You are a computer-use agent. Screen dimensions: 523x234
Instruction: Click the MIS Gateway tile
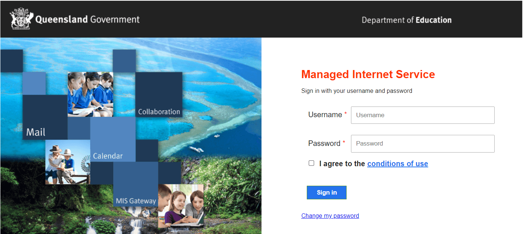tap(136, 184)
